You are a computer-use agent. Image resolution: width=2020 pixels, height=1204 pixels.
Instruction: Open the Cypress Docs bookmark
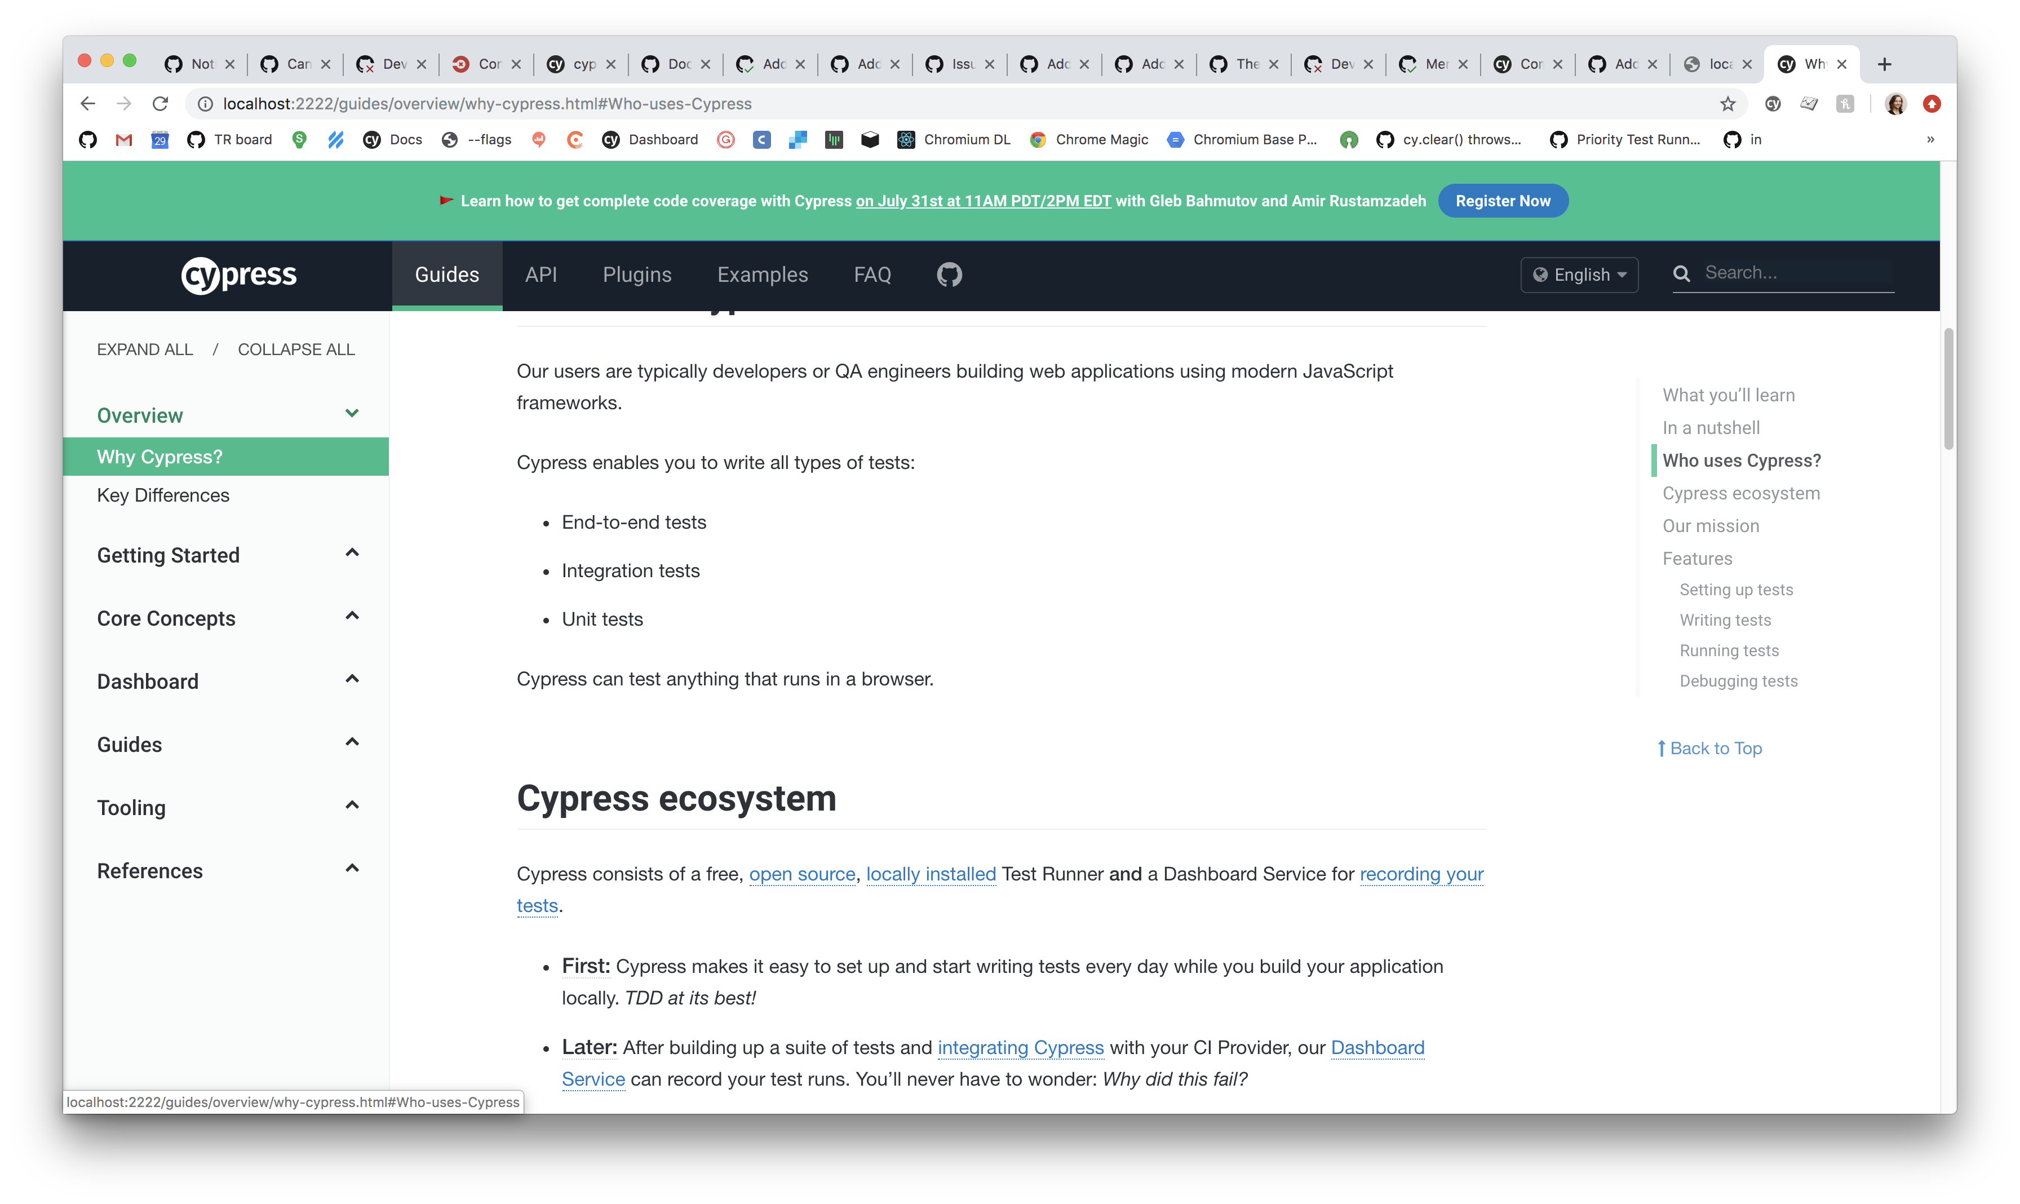coord(393,140)
